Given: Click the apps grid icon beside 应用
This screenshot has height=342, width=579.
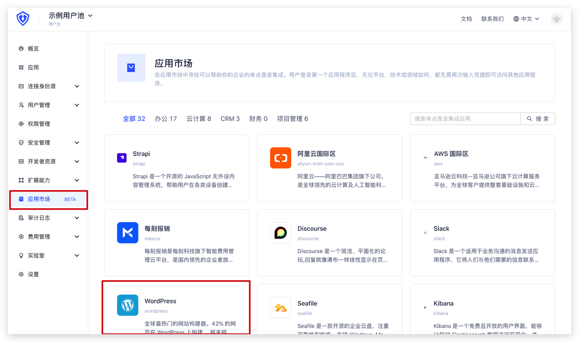Looking at the screenshot, I should pyautogui.click(x=21, y=67).
